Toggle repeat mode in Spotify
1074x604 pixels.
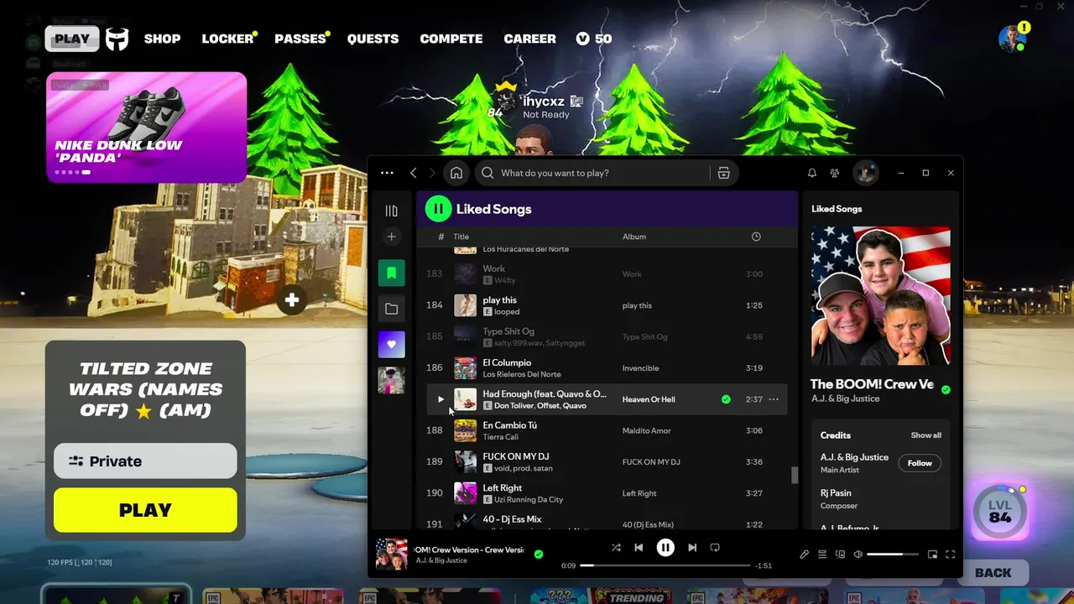point(715,548)
